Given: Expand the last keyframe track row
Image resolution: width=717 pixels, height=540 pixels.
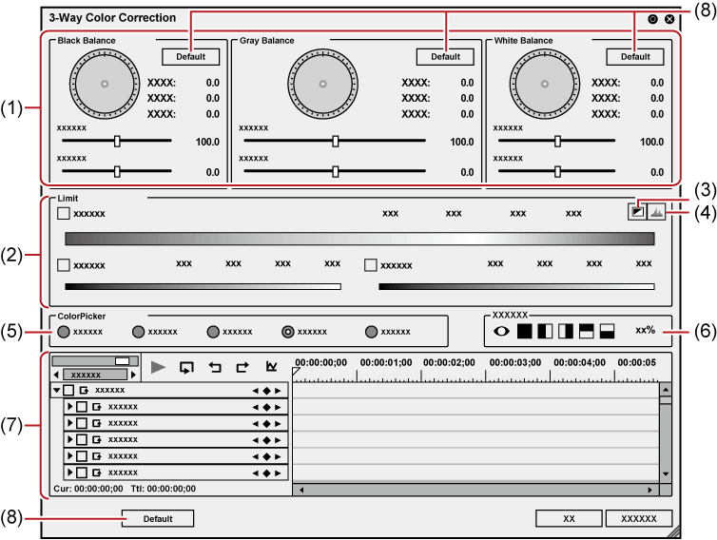Looking at the screenshot, I should 68,472.
